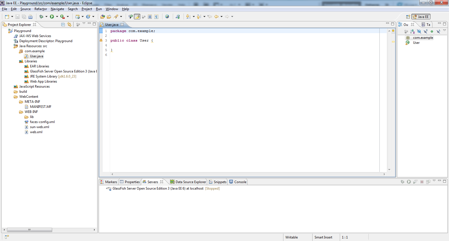The width and height of the screenshot is (449, 241).
Task: Select the GlassFish Server entry in Servers view
Action: tap(163, 188)
